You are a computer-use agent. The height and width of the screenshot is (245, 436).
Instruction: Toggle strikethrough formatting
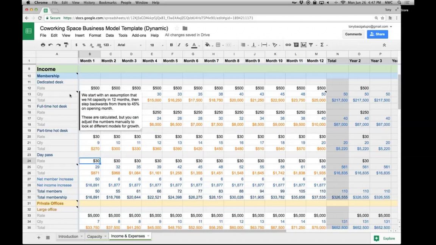click(187, 45)
